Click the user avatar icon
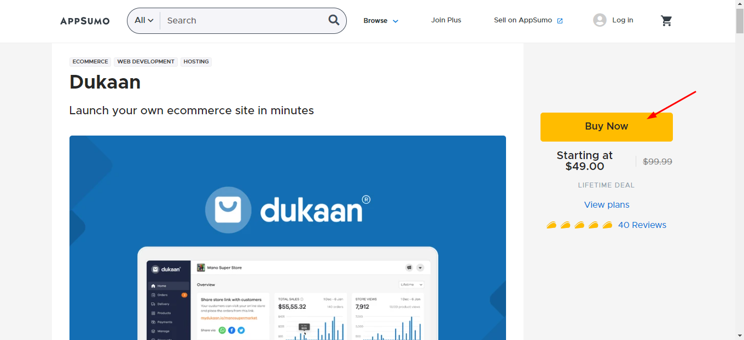 tap(600, 20)
